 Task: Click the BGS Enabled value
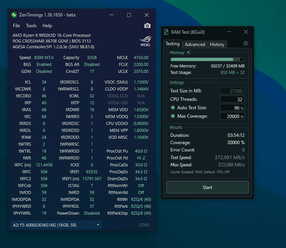tap(44, 64)
